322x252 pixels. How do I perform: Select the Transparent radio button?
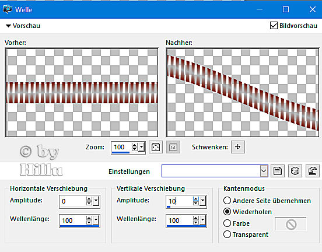[227, 234]
